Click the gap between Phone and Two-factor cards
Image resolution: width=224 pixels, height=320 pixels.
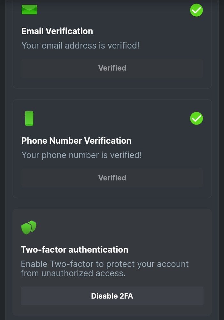pyautogui.click(x=112, y=203)
